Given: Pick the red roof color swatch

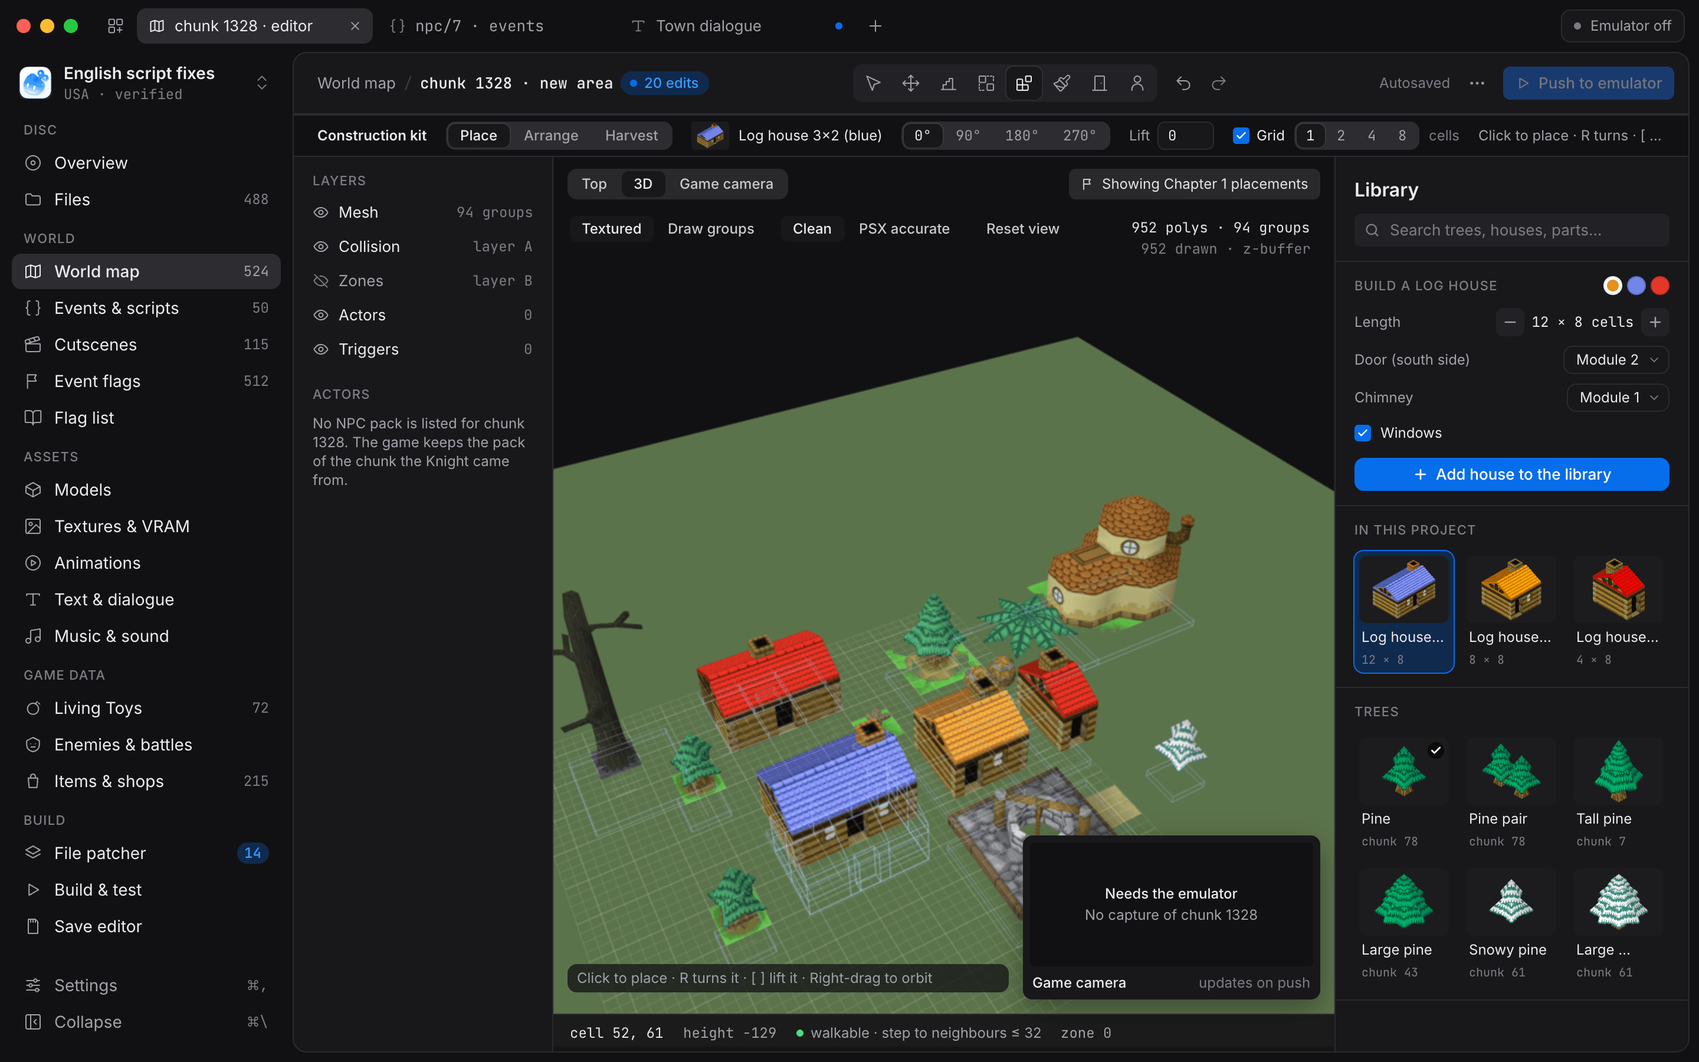Looking at the screenshot, I should (x=1659, y=286).
